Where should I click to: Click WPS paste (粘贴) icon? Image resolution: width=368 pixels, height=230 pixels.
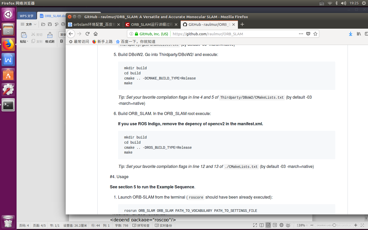coord(24,35)
